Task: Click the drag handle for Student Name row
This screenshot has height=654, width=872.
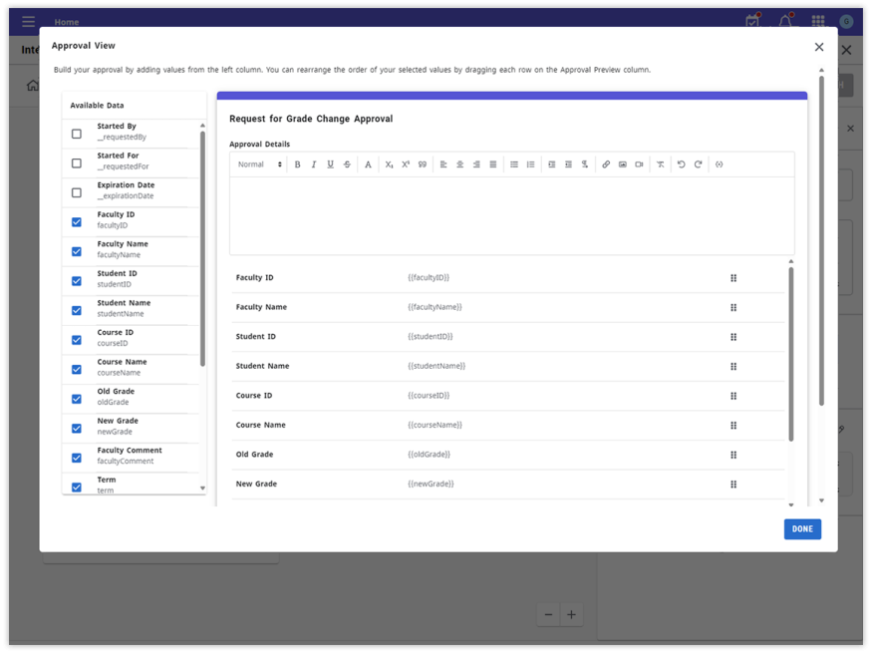Action: [733, 366]
